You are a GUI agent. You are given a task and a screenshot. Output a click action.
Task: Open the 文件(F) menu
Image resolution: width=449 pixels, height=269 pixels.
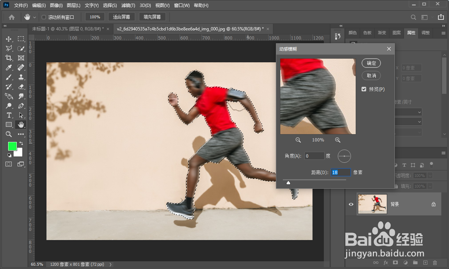(21, 5)
